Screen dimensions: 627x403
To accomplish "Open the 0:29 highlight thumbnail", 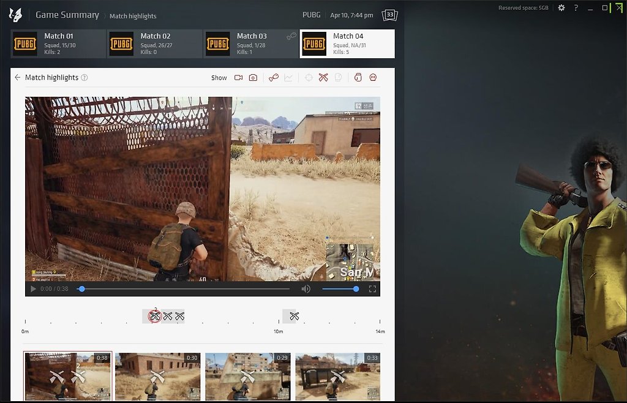I will tap(248, 376).
